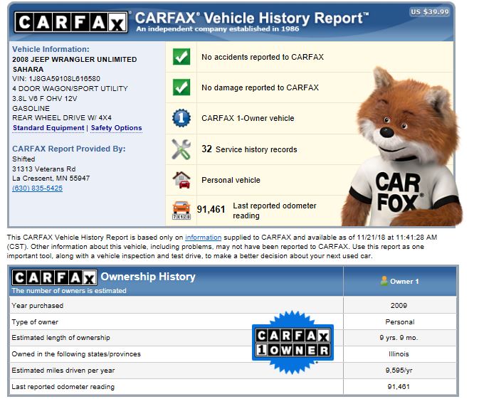Click '4 DOOR WAGON/SPORT UTILITY' line
This screenshot has height=399, width=479.
[70, 88]
